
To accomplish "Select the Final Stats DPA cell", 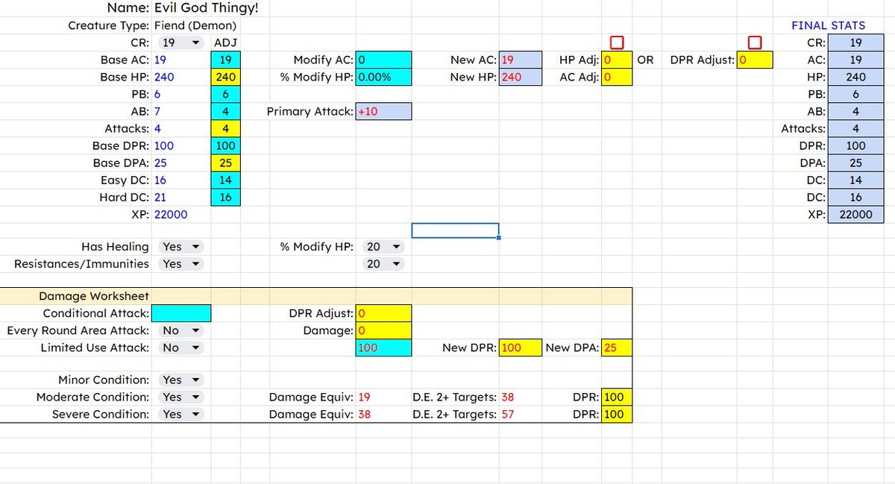I will (855, 163).
